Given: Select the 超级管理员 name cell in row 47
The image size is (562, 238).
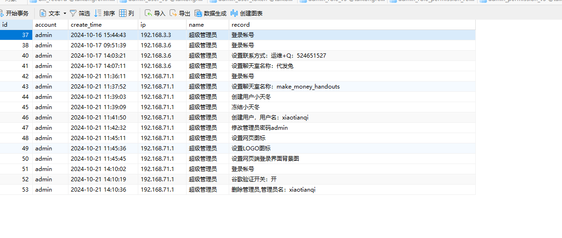Looking at the screenshot, I should [x=208, y=127].
